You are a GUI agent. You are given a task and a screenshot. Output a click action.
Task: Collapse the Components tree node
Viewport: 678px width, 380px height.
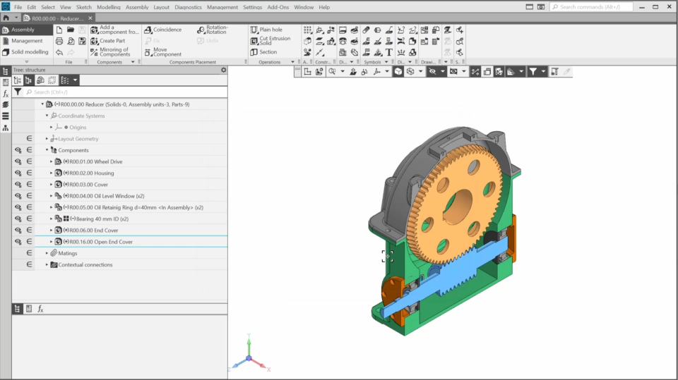pyautogui.click(x=47, y=150)
